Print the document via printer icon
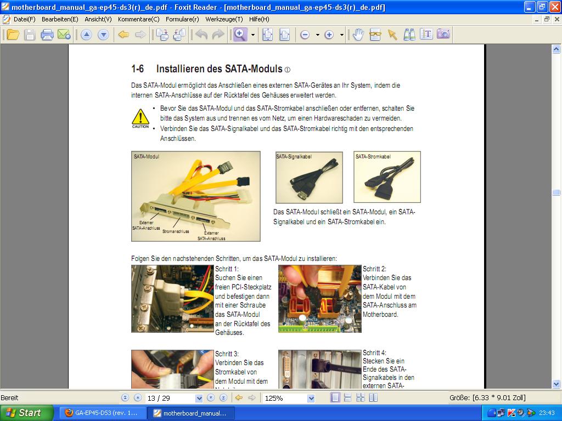Viewport: 562px width, 421px height. click(47, 35)
